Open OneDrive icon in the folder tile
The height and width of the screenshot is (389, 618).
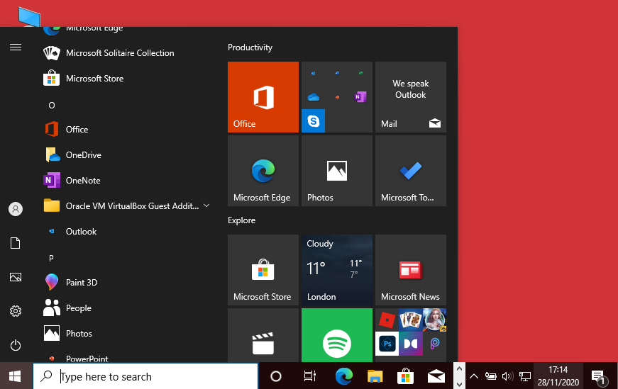pyautogui.click(x=314, y=97)
